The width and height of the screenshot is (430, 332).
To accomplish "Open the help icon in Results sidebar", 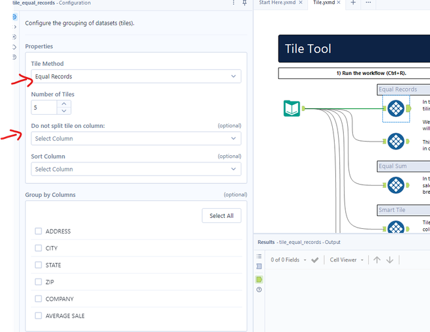I will (x=259, y=290).
